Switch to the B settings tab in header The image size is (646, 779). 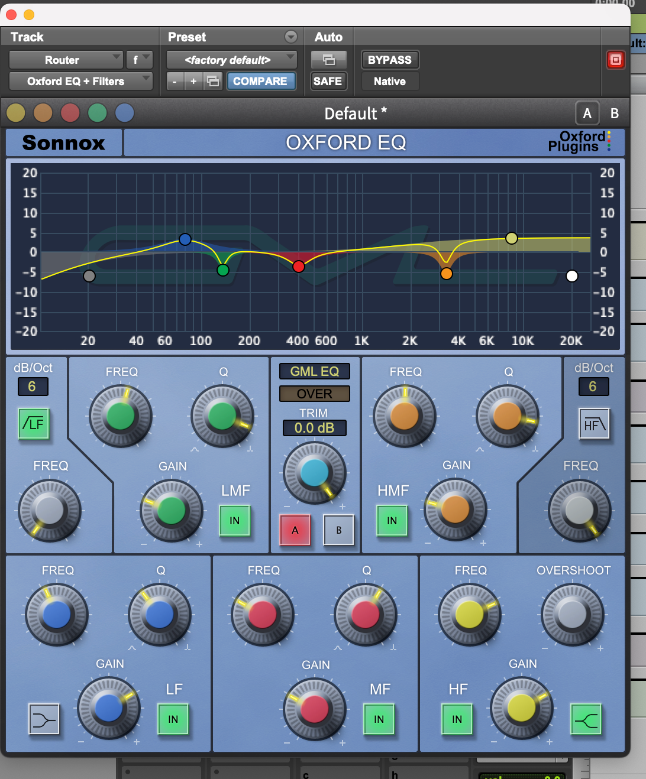614,113
